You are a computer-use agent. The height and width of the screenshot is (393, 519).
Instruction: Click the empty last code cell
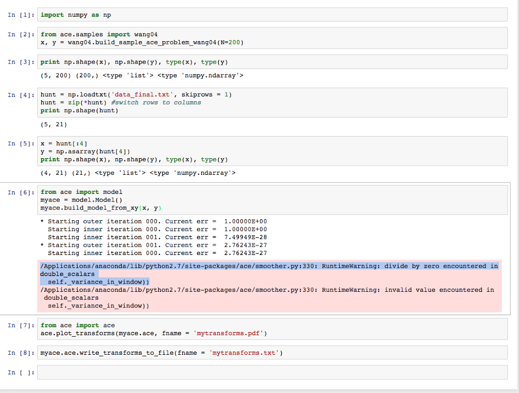click(x=272, y=372)
